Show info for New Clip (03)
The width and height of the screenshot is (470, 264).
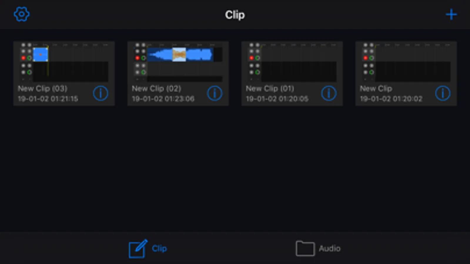101,94
